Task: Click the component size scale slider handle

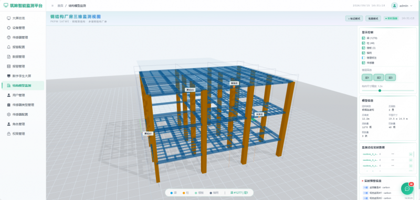Action: coord(380,91)
